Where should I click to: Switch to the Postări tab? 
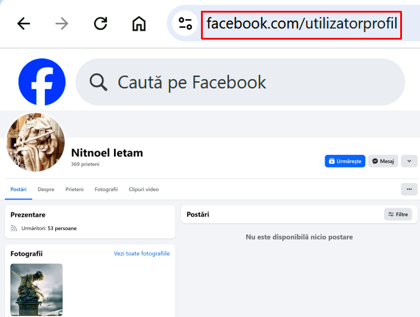click(x=19, y=190)
